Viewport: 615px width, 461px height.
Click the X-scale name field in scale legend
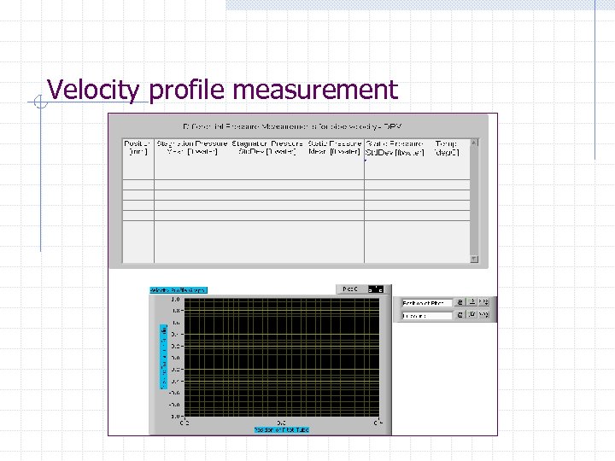(x=427, y=302)
